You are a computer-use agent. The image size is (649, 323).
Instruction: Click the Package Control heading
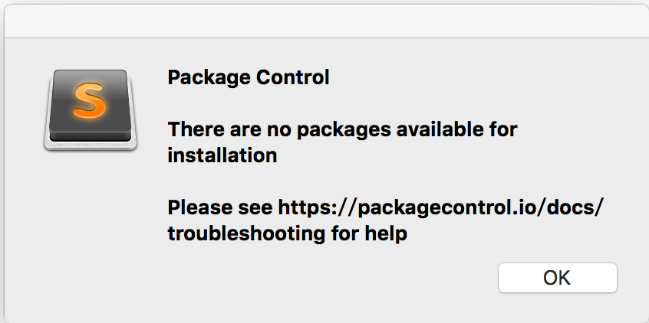point(249,77)
